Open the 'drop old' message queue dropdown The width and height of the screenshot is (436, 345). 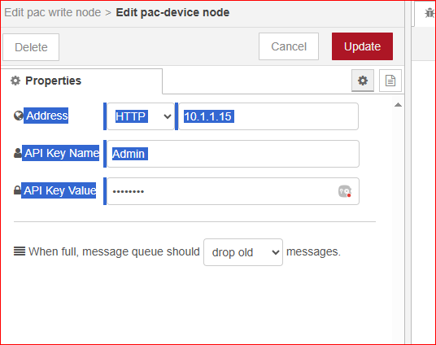(x=243, y=252)
